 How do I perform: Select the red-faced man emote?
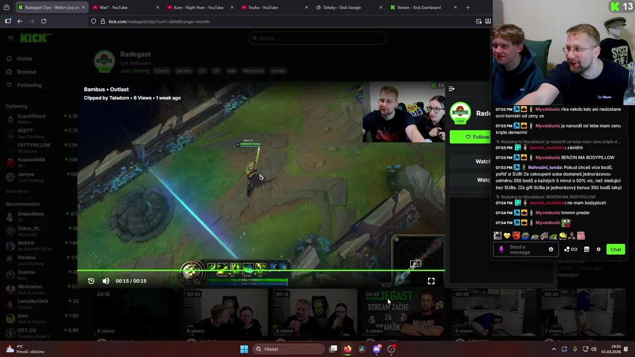point(516,236)
